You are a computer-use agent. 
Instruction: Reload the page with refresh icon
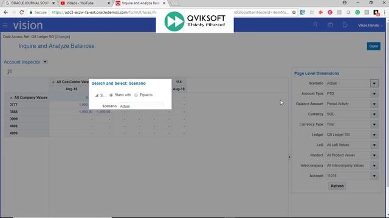(x=22, y=12)
